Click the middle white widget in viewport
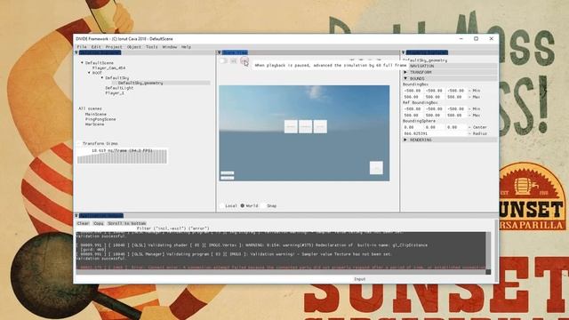This screenshot has height=320, width=569. [x=306, y=126]
